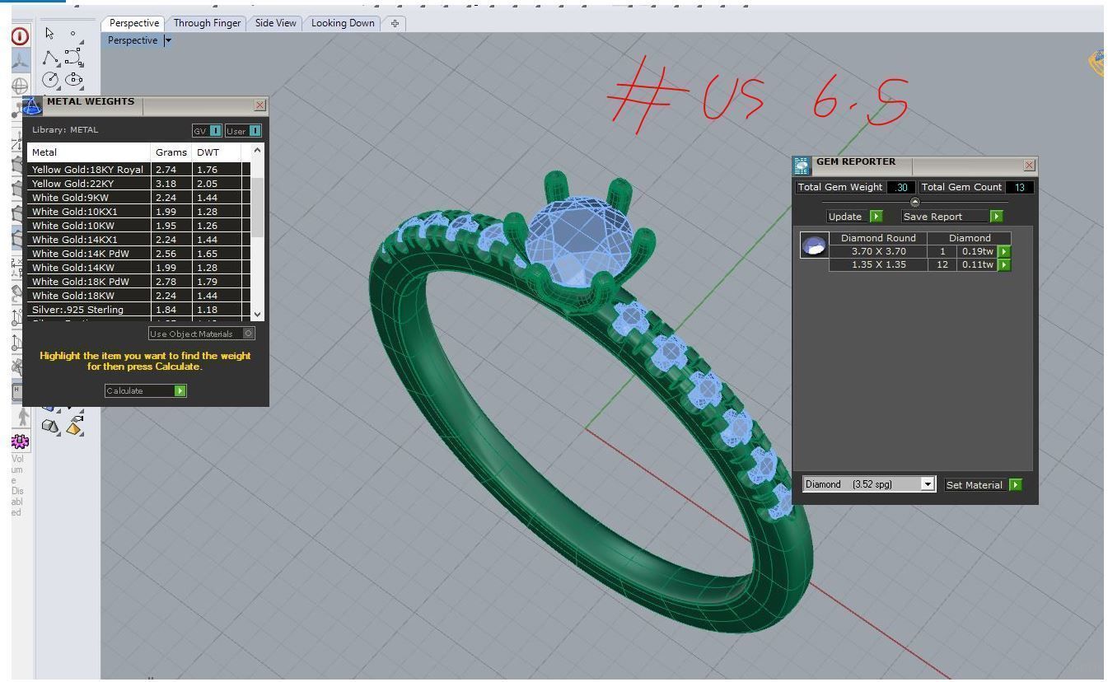Image resolution: width=1108 pixels, height=682 pixels.
Task: Click the Update button in Gem Reporter
Action: (x=854, y=217)
